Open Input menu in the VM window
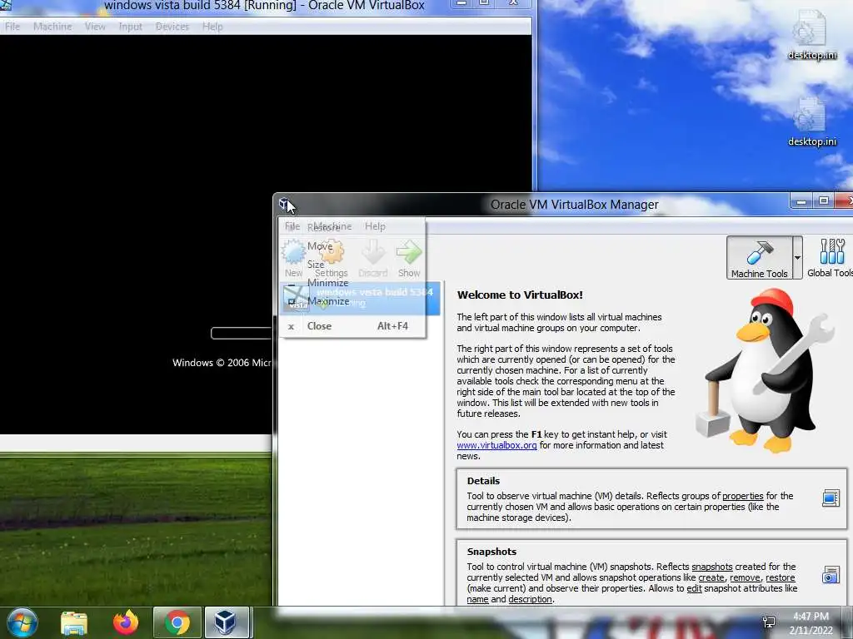853x639 pixels. [130, 26]
